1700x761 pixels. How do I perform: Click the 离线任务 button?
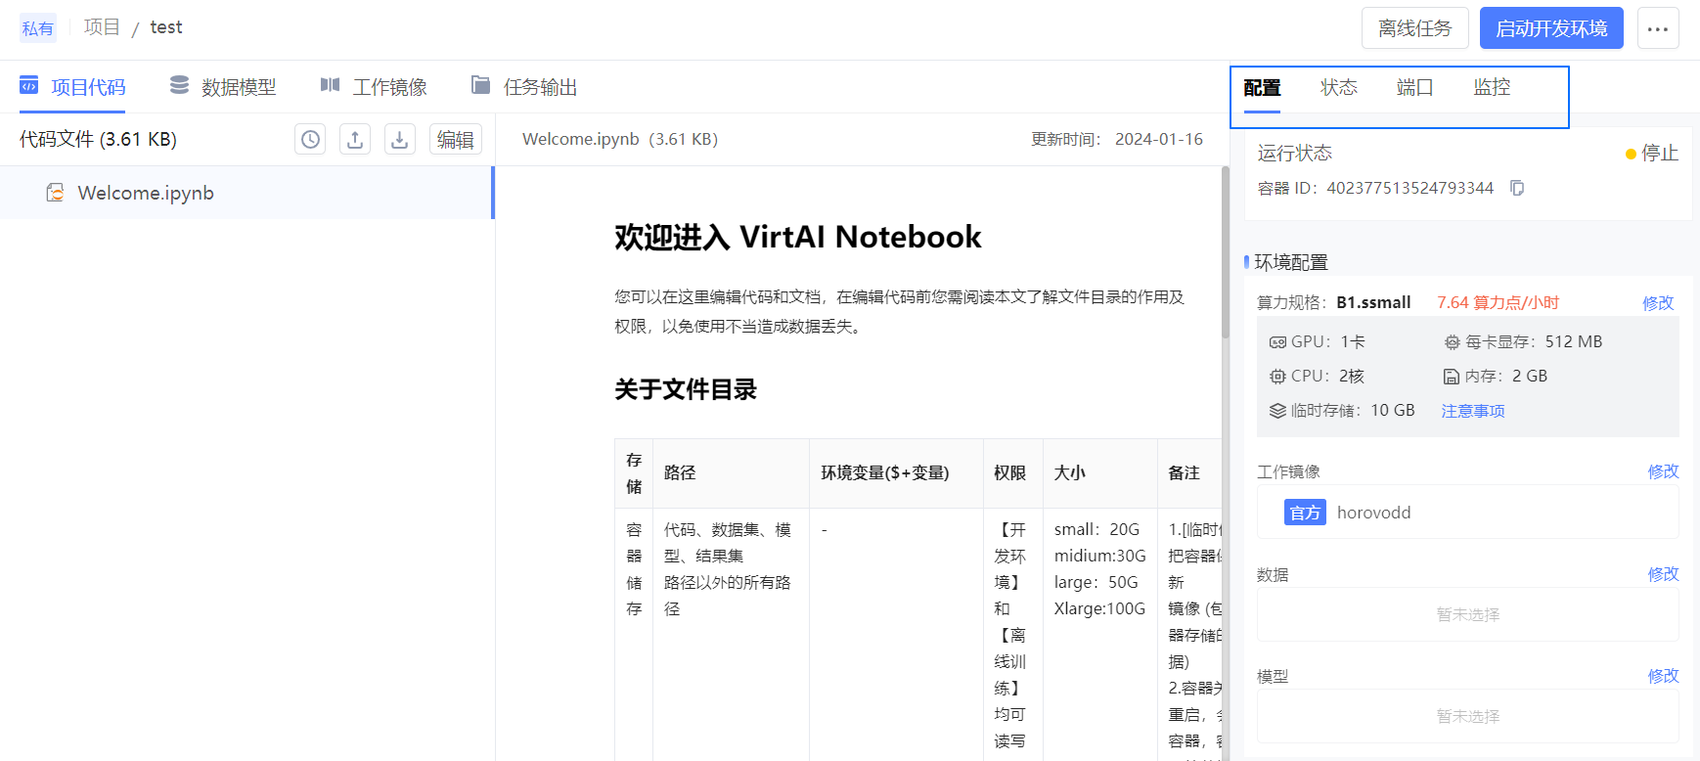coord(1414,28)
